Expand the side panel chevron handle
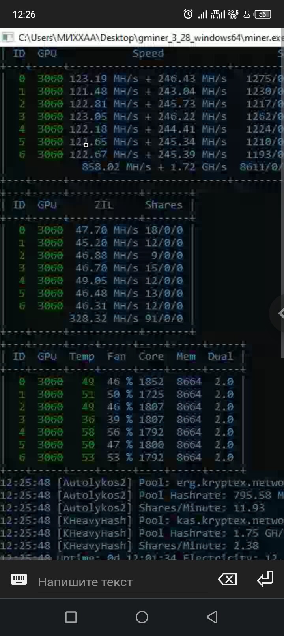Image resolution: width=284 pixels, height=636 pixels. click(x=279, y=313)
